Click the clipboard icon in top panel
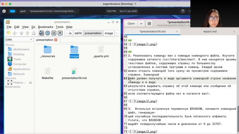Screen dimensions: 239x134 tap(183, 11)
